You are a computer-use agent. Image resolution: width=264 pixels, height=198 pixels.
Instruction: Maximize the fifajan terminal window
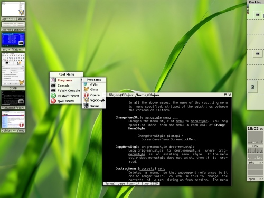tap(225, 95)
